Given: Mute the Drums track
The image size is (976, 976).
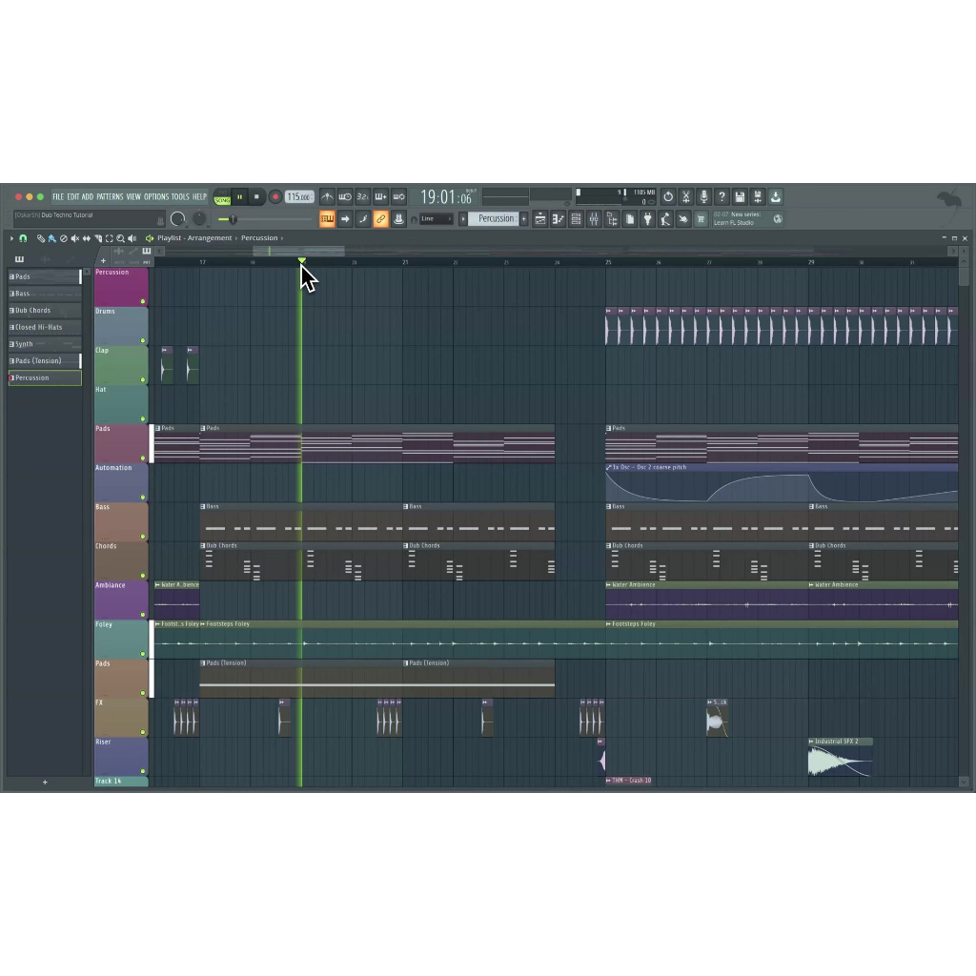Looking at the screenshot, I should coord(143,340).
